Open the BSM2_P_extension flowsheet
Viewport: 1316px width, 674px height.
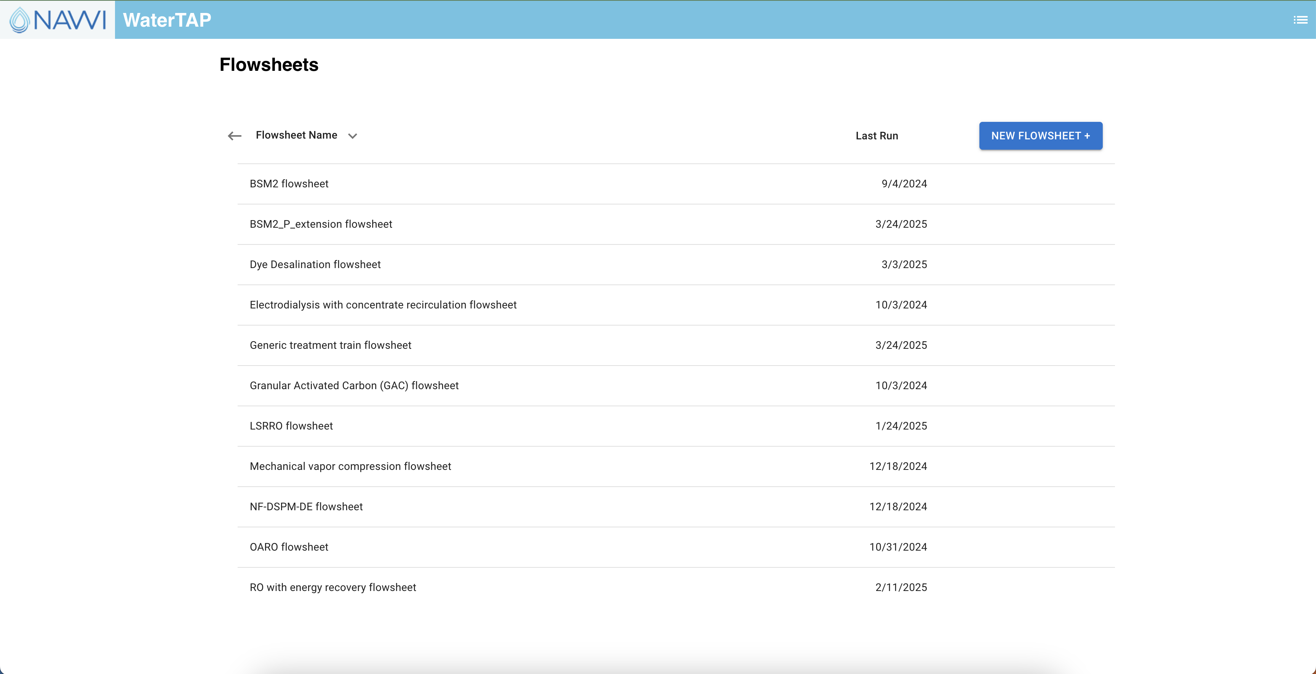pos(676,224)
